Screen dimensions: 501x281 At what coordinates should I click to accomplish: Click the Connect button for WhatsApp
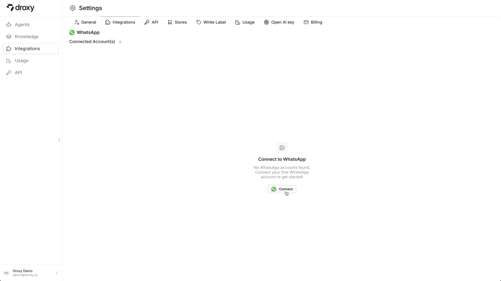tap(282, 189)
